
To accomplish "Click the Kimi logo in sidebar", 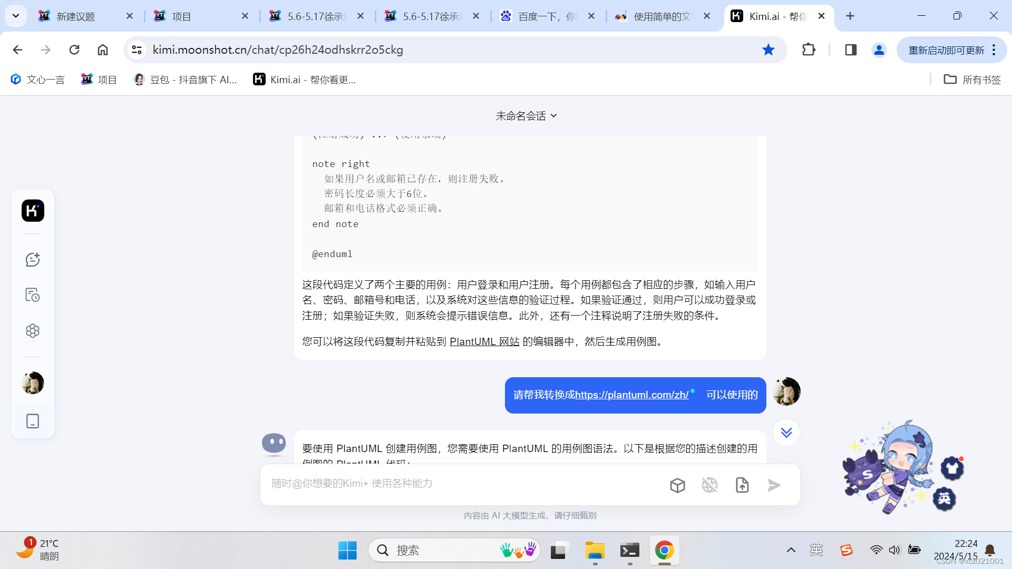I will (x=33, y=211).
